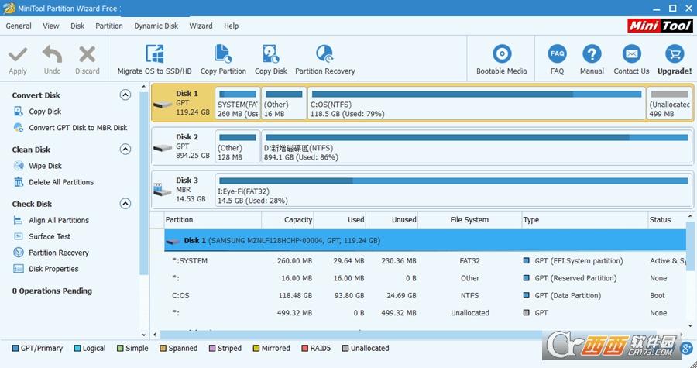Select the Disk 1 SAMSUNG header row
This screenshot has height=368, width=697.
[x=425, y=240]
